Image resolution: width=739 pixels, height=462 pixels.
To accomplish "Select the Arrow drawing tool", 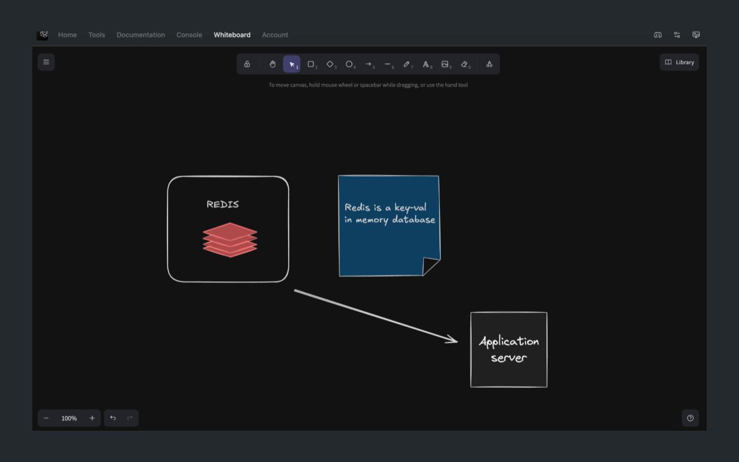I will click(368, 64).
